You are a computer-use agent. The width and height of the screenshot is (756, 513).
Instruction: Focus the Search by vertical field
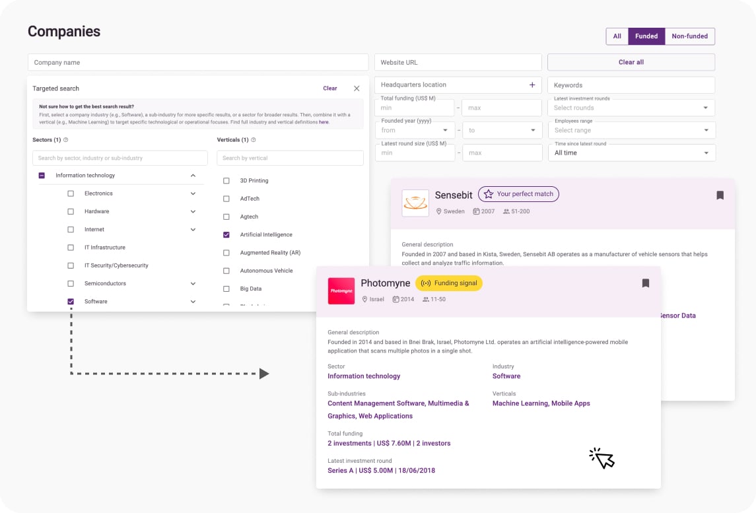tap(291, 158)
